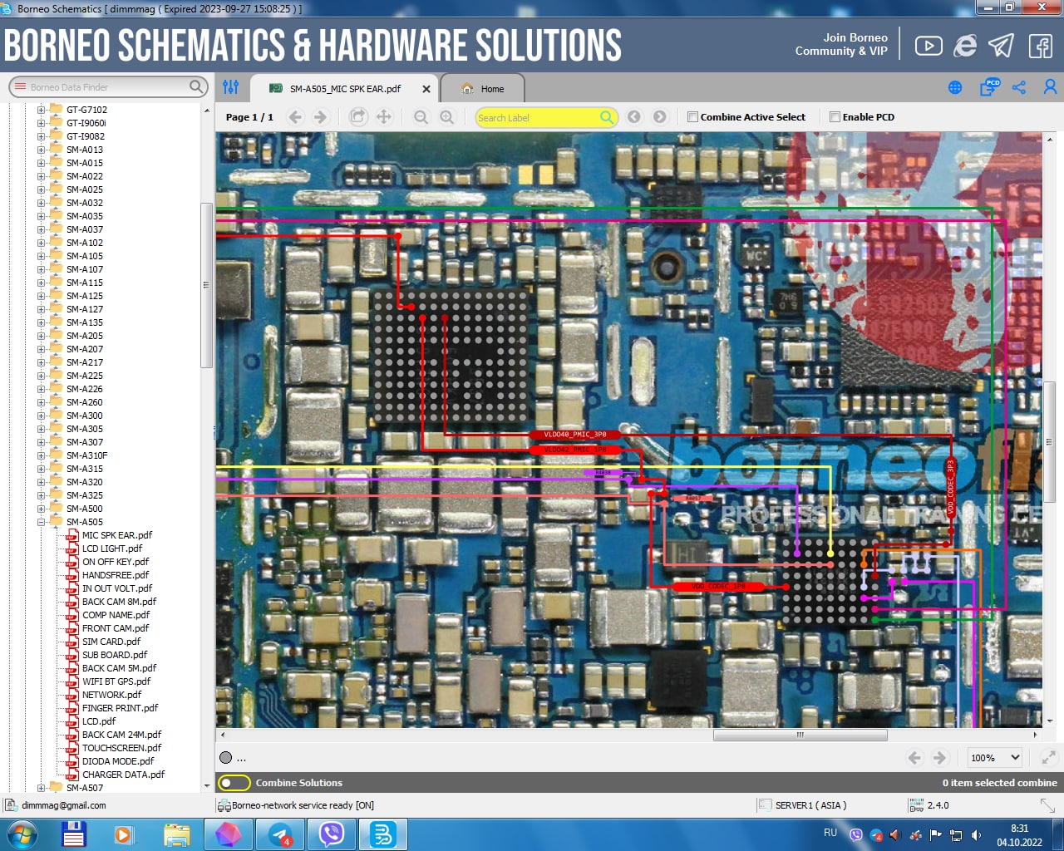Screen dimensions: 1064x851
Task: Expand the SM-A310F folder node
Action: [41, 455]
